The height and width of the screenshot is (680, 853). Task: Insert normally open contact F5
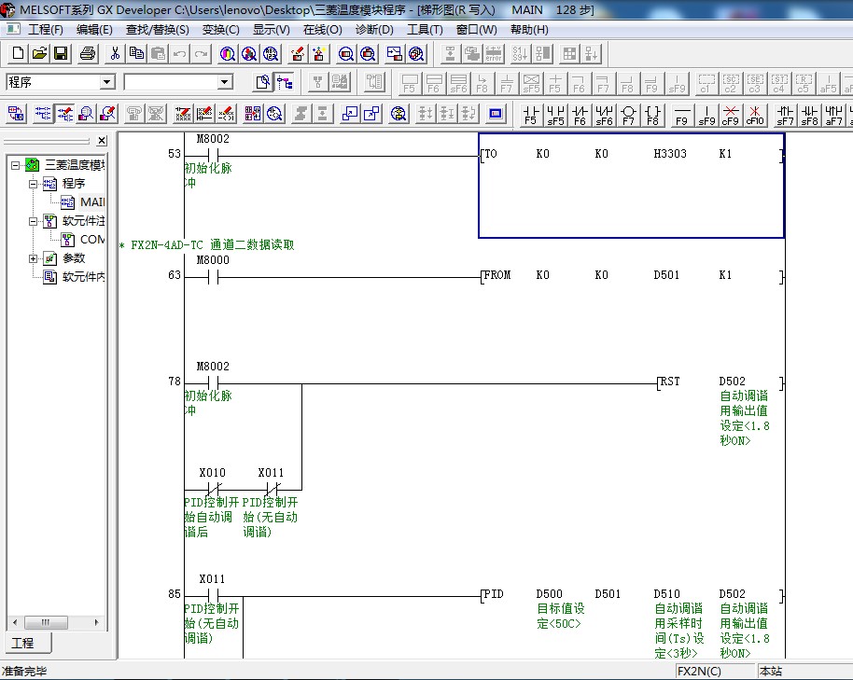(530, 115)
